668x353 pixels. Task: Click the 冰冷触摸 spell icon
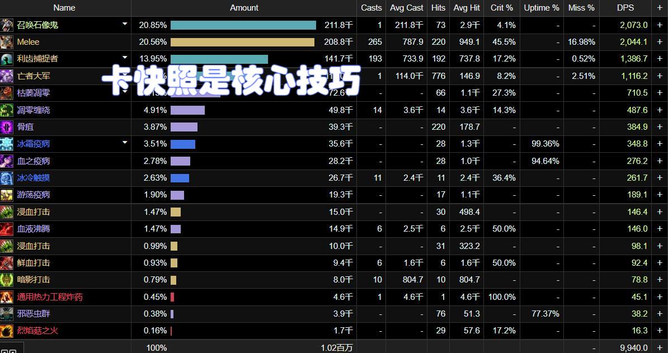[x=7, y=178]
